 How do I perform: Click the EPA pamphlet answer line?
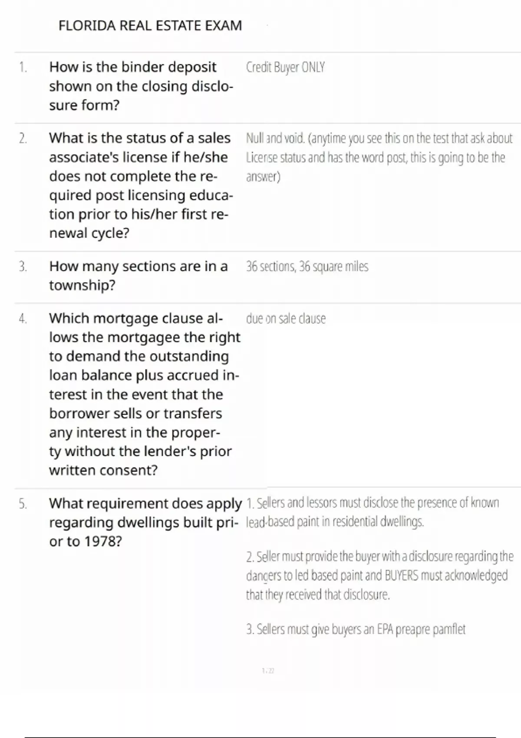tap(356, 629)
